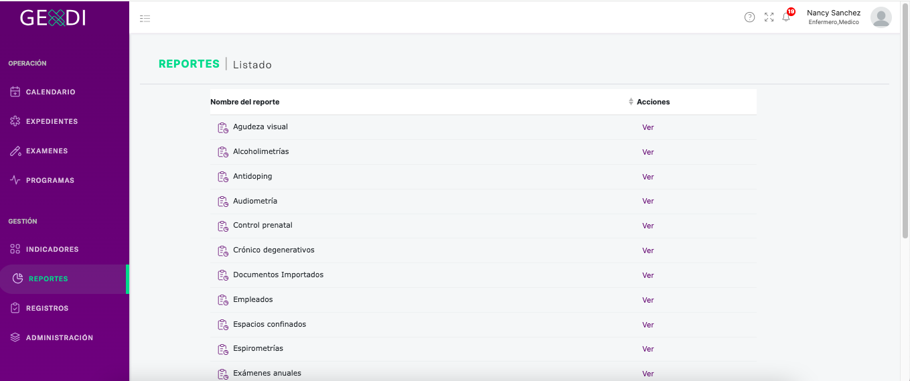Click the Empleados row name

(x=253, y=299)
